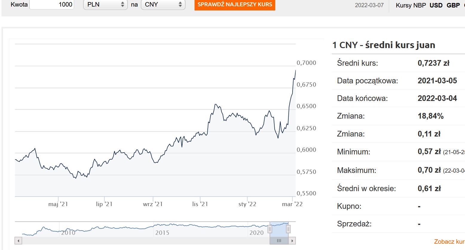Image resolution: width=465 pixels, height=250 pixels.
Task: Click the 2010 area in the navigator timeline
Action: [68, 232]
